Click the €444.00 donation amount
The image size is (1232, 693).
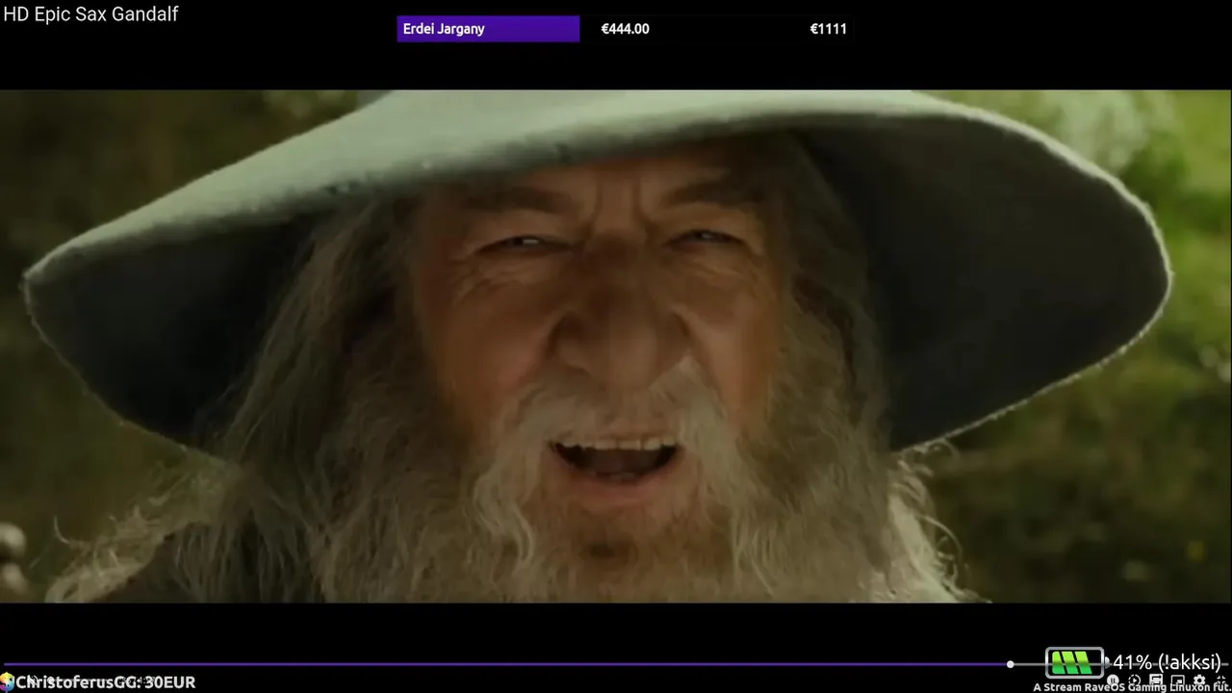pyautogui.click(x=625, y=29)
